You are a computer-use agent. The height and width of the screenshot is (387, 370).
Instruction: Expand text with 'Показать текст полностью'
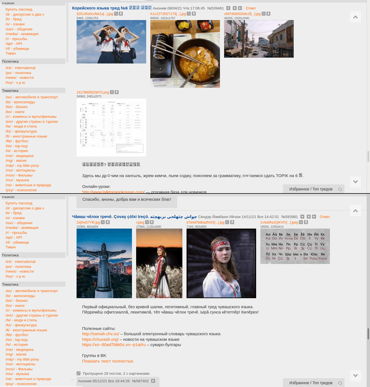[107, 361]
